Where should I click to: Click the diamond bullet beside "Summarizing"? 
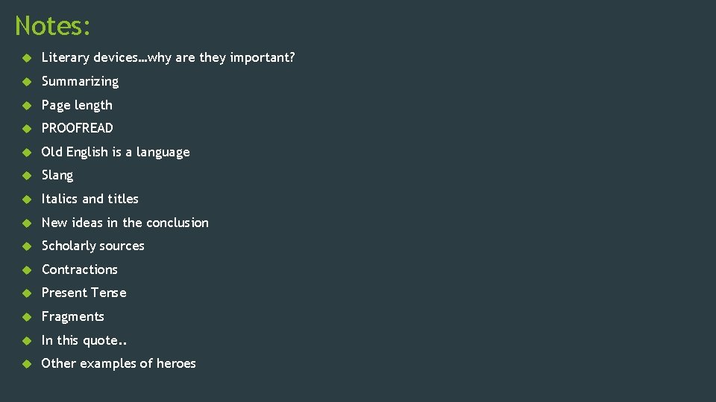click(x=25, y=81)
